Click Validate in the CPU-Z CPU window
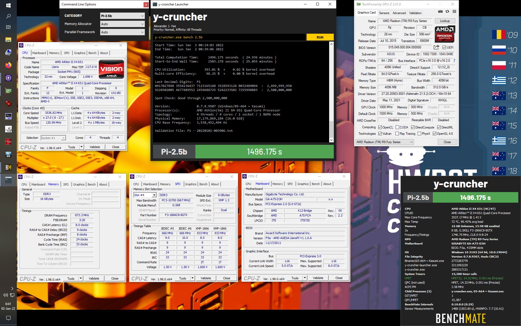This screenshot has height=326, width=521. pyautogui.click(x=95, y=147)
